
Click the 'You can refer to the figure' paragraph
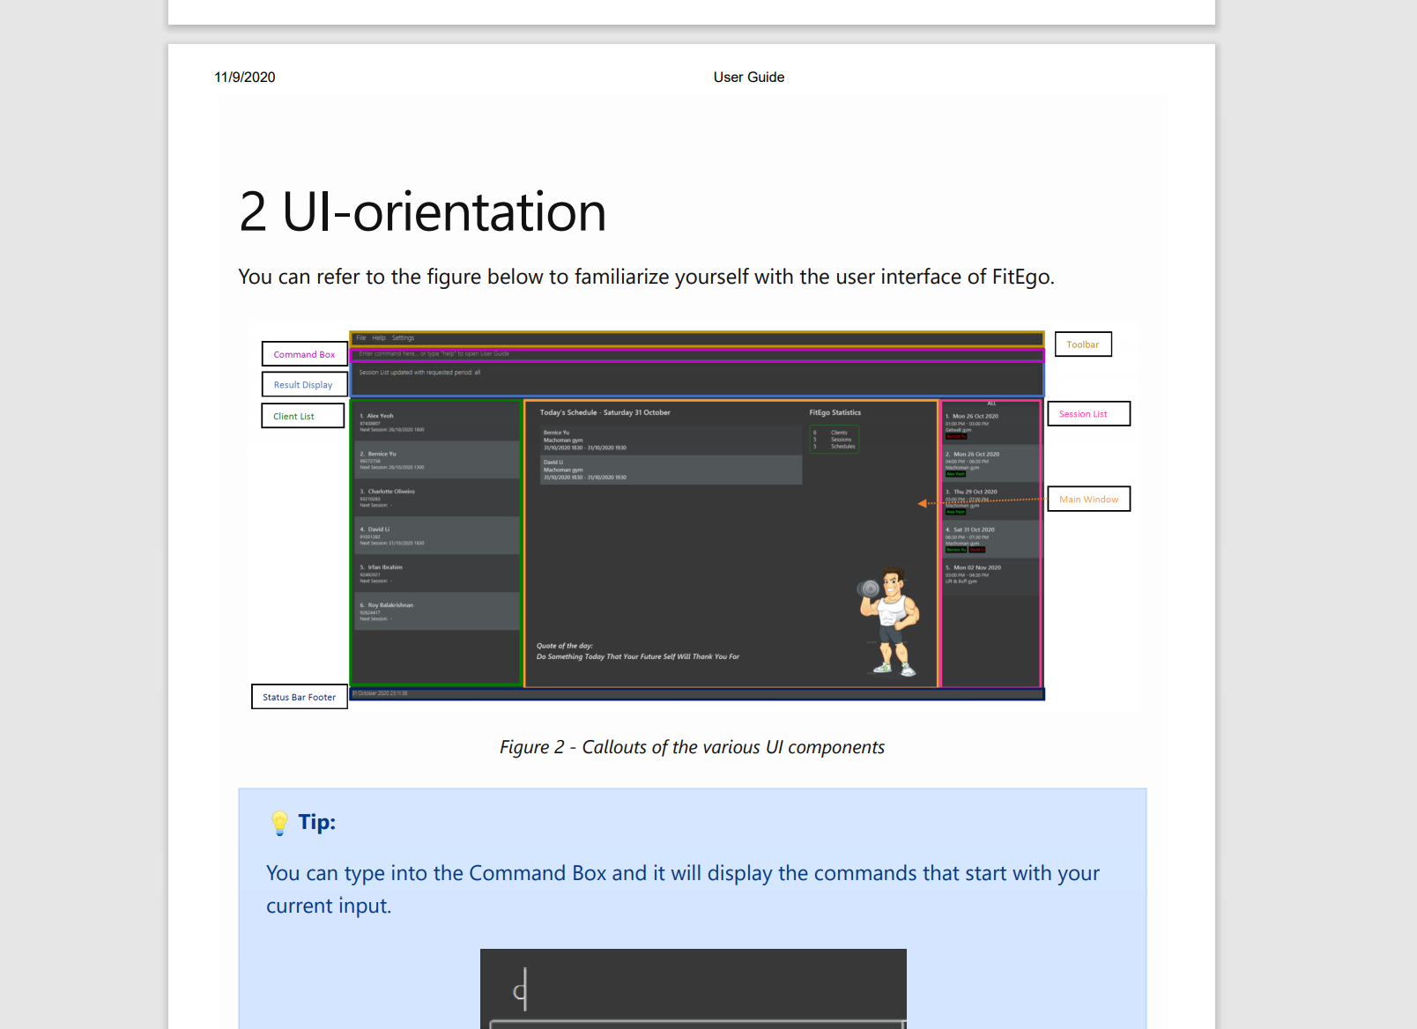tap(646, 277)
